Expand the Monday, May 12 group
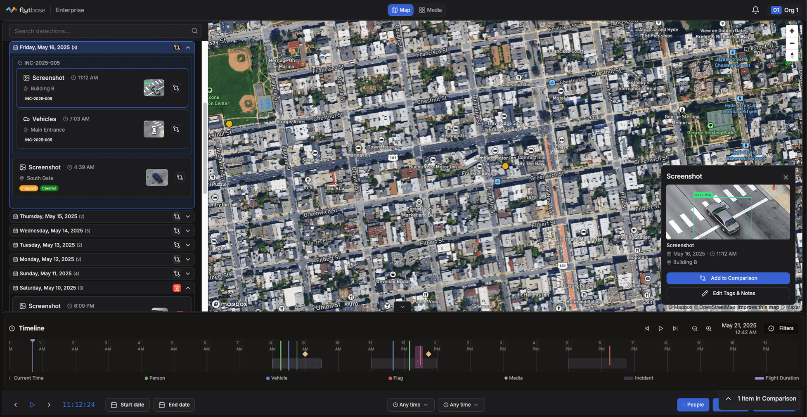The image size is (807, 417). (x=188, y=259)
